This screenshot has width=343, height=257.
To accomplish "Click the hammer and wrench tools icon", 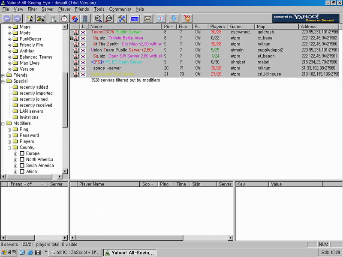I will click(122, 18).
